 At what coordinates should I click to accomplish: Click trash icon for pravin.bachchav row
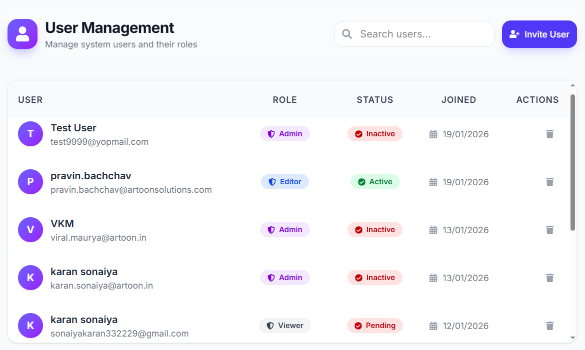549,182
